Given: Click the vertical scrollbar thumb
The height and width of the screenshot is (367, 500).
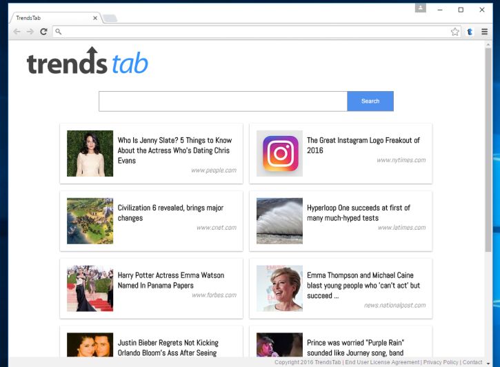Looking at the screenshot, I should click(488, 150).
